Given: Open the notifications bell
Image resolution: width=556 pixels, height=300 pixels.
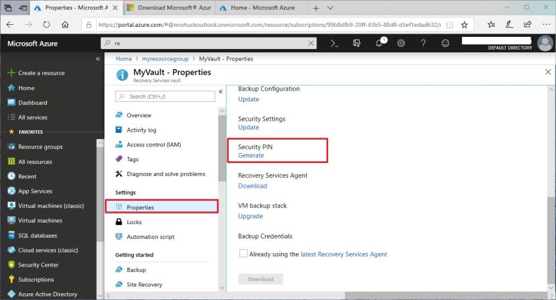Looking at the screenshot, I should click(x=379, y=43).
